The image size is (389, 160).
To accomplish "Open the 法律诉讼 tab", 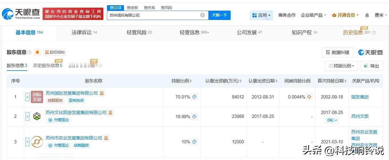I will coord(84,33).
